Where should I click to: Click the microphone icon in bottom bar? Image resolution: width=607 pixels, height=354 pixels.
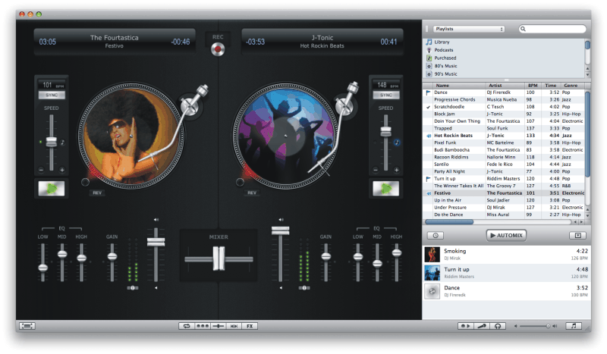[x=482, y=325]
